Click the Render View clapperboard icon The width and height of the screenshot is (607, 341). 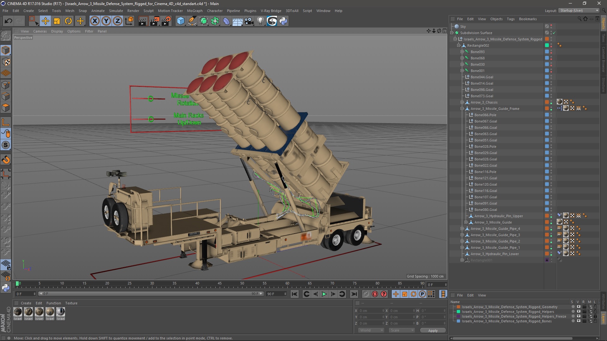(143, 21)
